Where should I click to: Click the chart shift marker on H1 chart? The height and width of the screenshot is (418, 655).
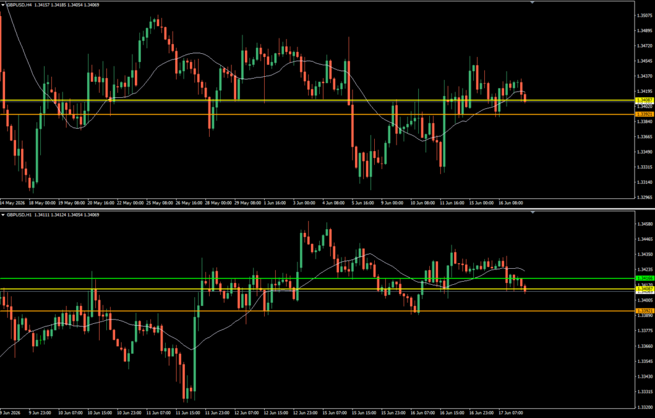click(532, 213)
